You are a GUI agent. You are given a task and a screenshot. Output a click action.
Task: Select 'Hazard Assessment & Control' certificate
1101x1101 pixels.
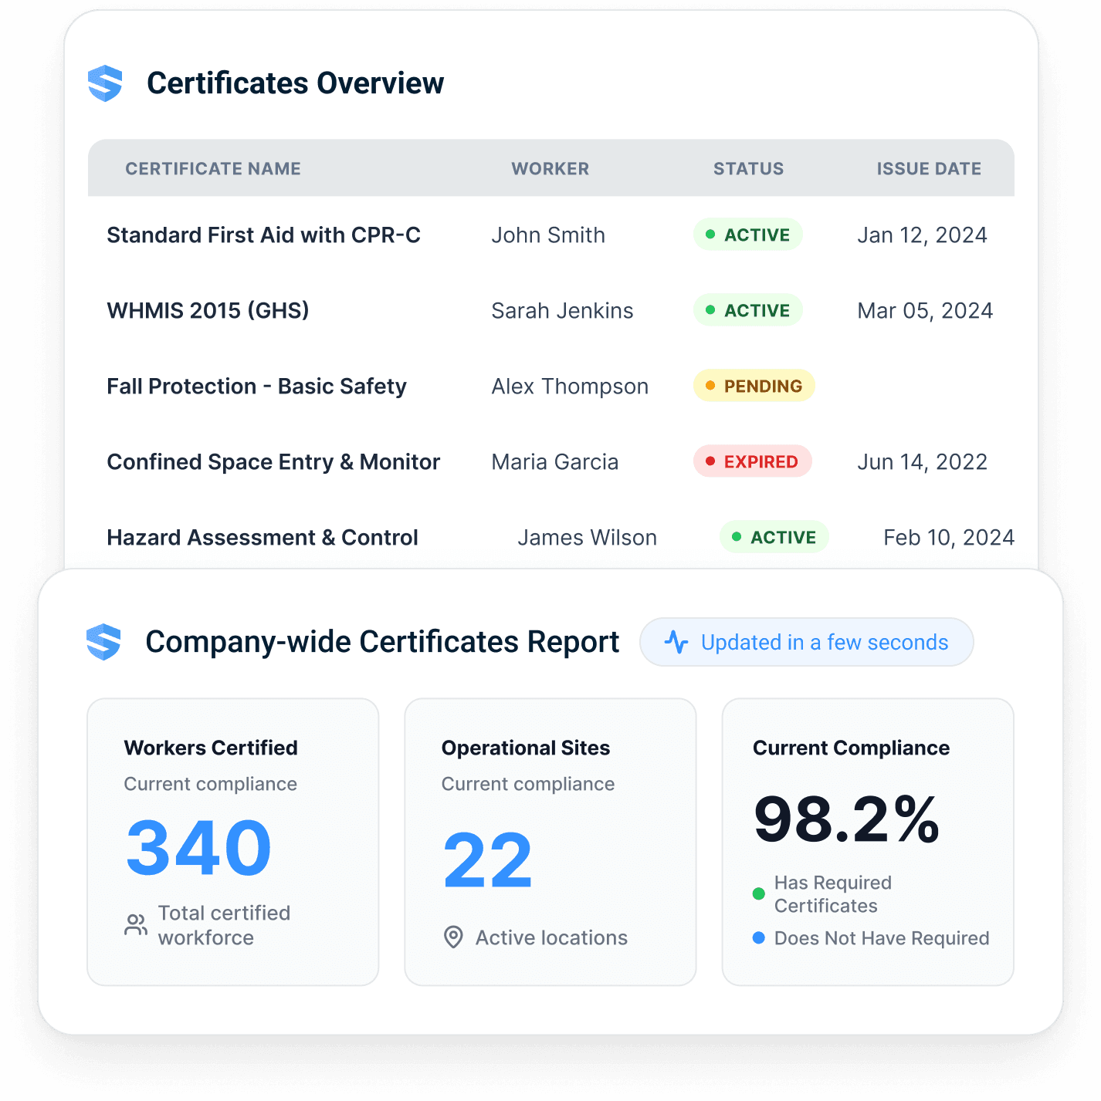[263, 537]
